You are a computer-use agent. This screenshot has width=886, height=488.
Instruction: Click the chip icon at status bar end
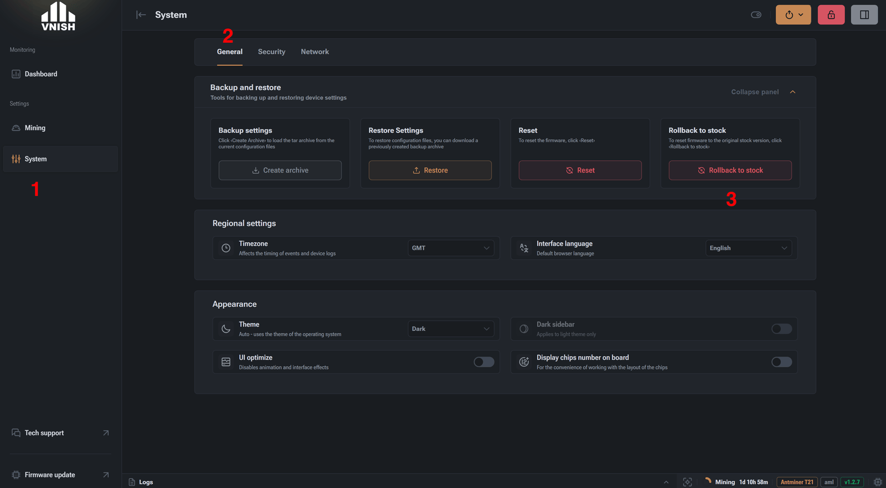pyautogui.click(x=878, y=482)
